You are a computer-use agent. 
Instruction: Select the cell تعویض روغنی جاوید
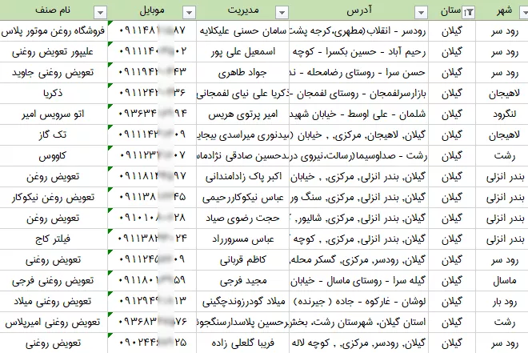pos(54,73)
